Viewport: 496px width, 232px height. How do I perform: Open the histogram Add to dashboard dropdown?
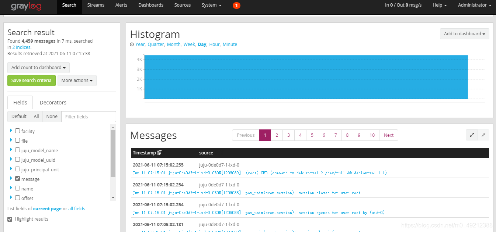tap(465, 34)
